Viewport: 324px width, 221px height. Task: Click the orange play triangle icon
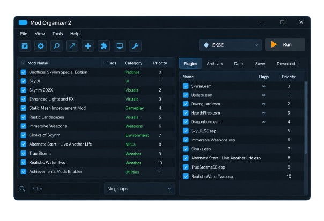coord(274,44)
